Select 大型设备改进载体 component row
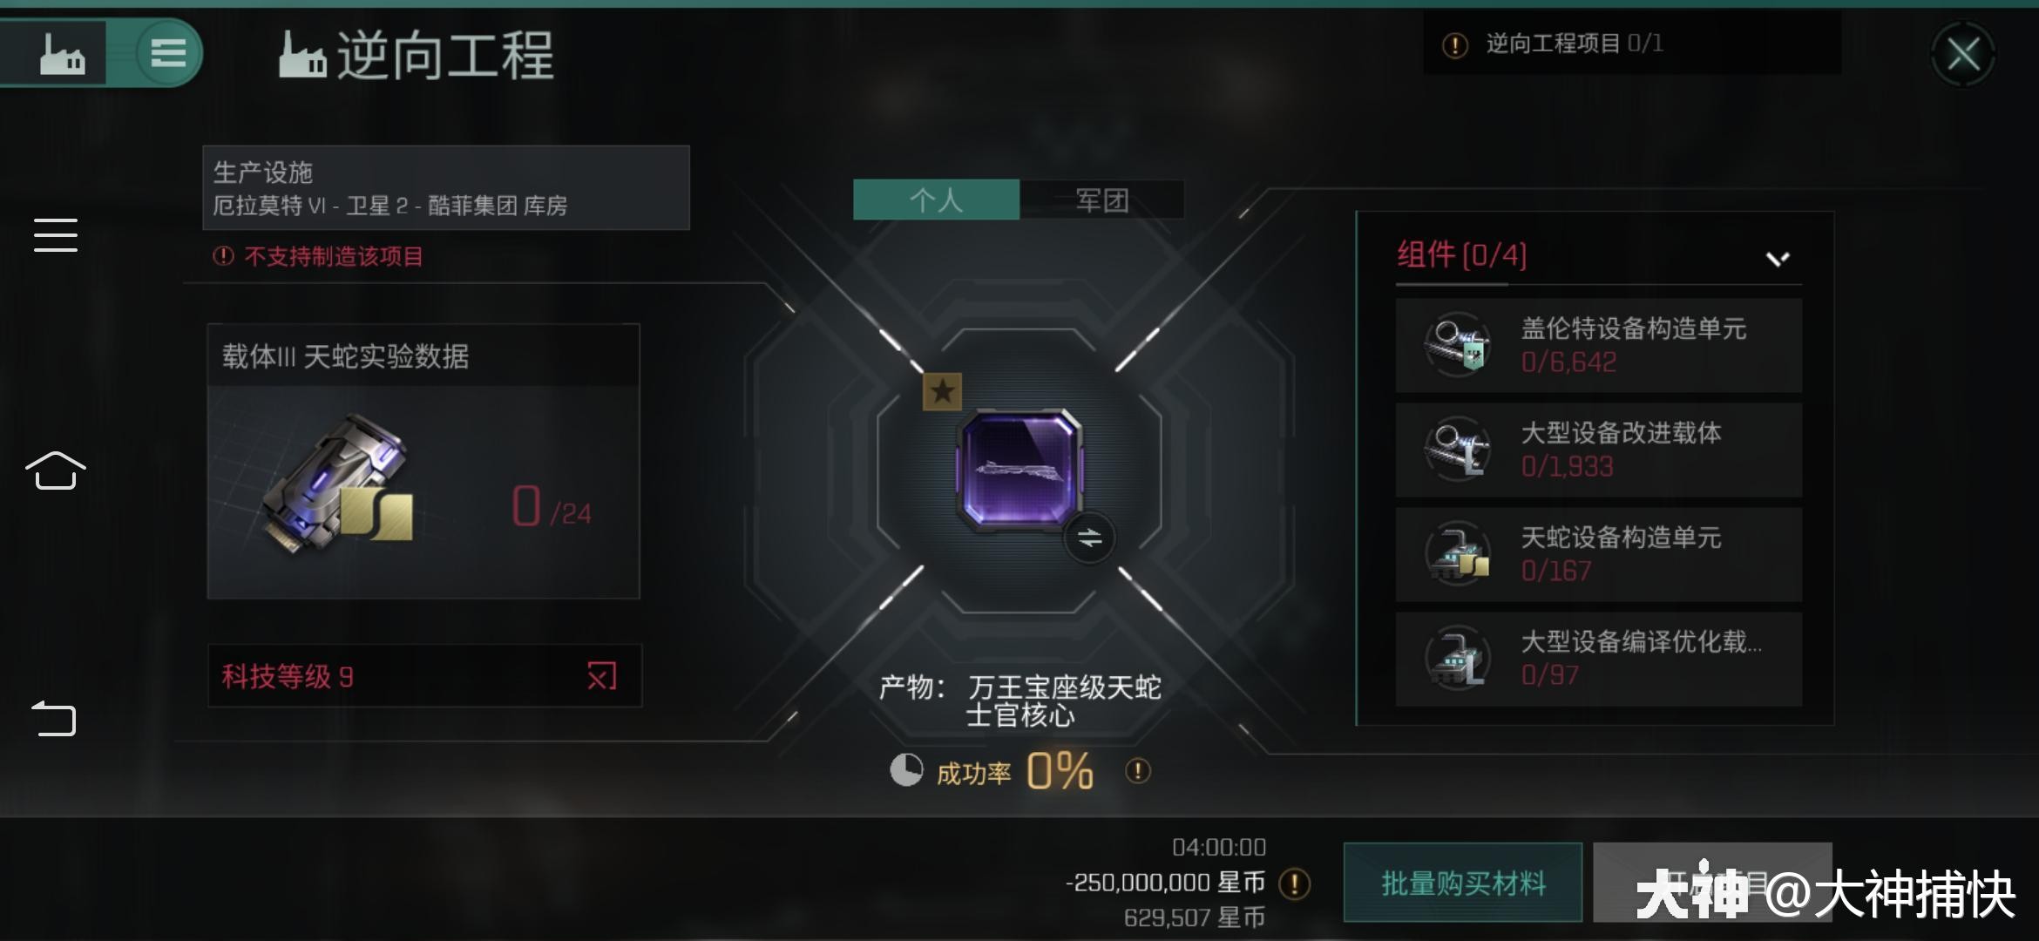This screenshot has height=941, width=2039. click(1599, 450)
